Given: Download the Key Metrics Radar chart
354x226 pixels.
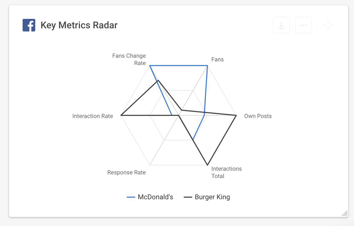Looking at the screenshot, I should 281,25.
